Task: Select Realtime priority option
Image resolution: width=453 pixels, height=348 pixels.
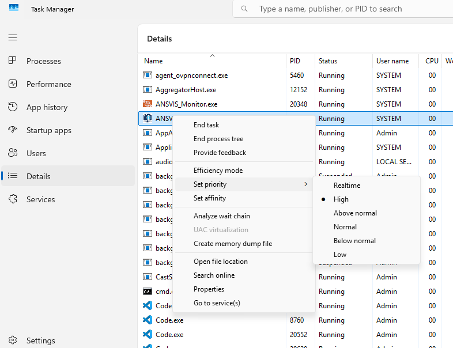Action: (x=346, y=186)
